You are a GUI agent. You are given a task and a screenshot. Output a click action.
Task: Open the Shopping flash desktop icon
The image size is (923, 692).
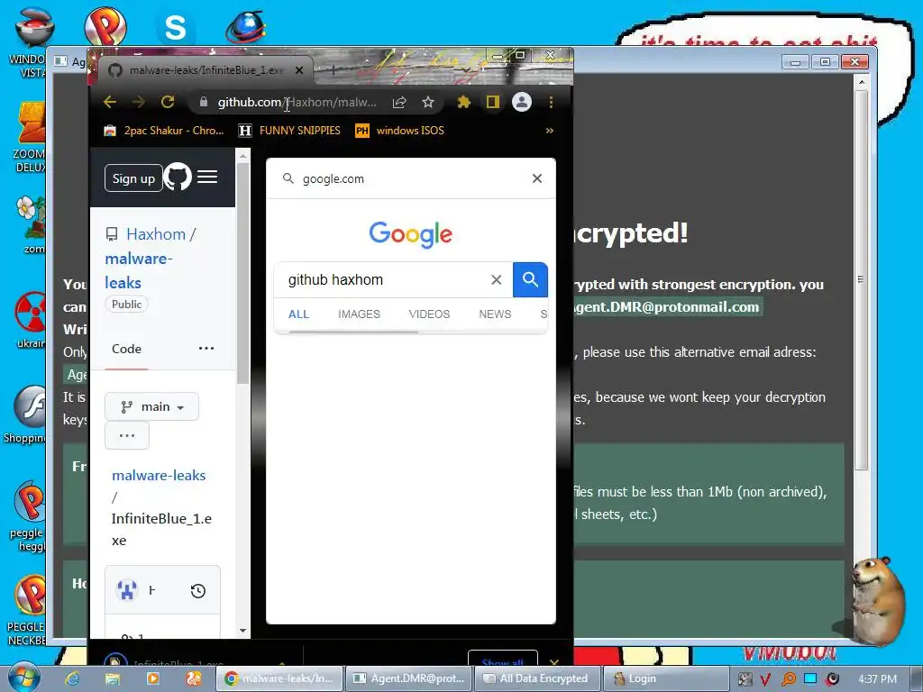(x=26, y=414)
